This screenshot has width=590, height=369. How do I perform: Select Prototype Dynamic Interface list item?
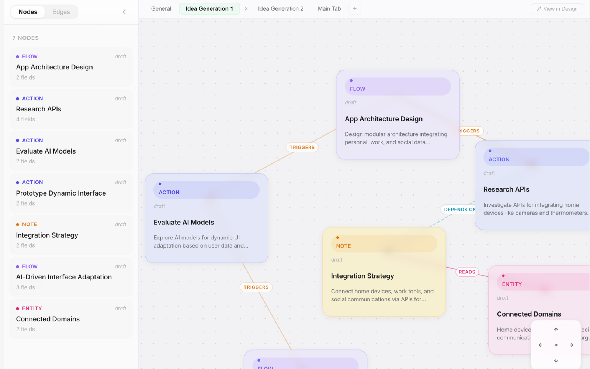pos(71,193)
